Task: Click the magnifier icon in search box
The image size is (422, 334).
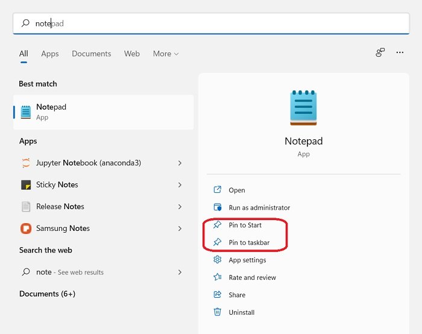Action: 25,24
